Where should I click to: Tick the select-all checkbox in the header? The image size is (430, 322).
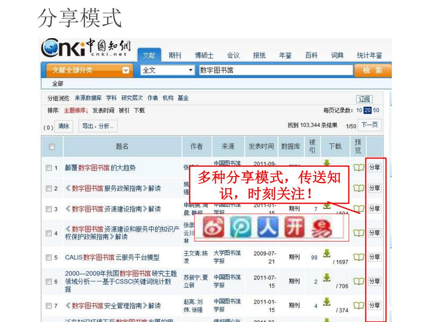[x=52, y=147]
